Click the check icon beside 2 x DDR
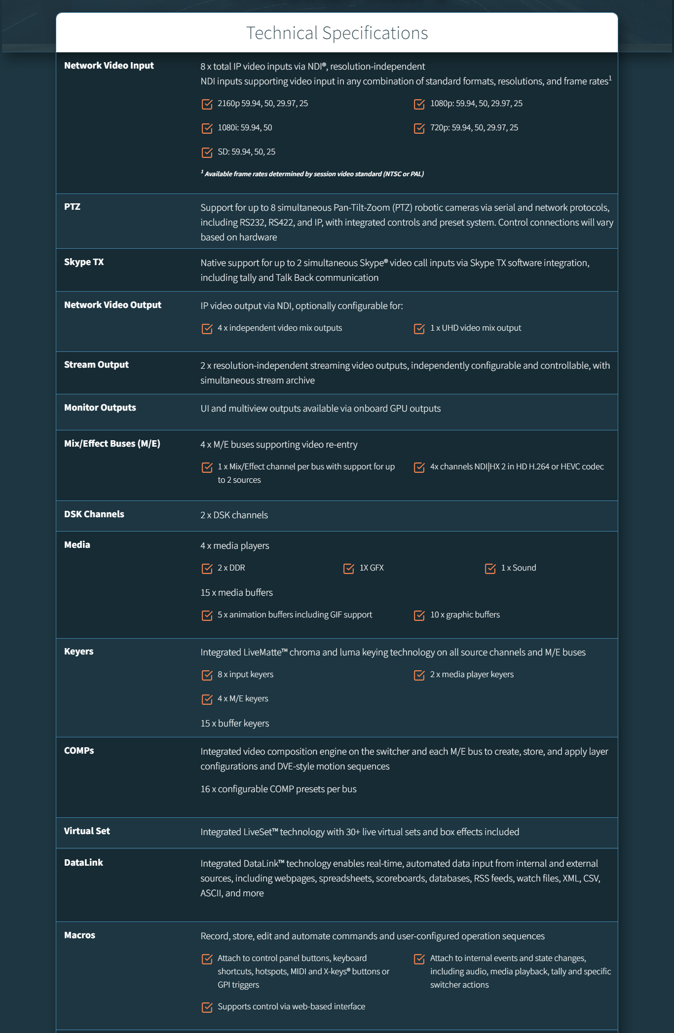This screenshot has width=674, height=1033. 207,569
